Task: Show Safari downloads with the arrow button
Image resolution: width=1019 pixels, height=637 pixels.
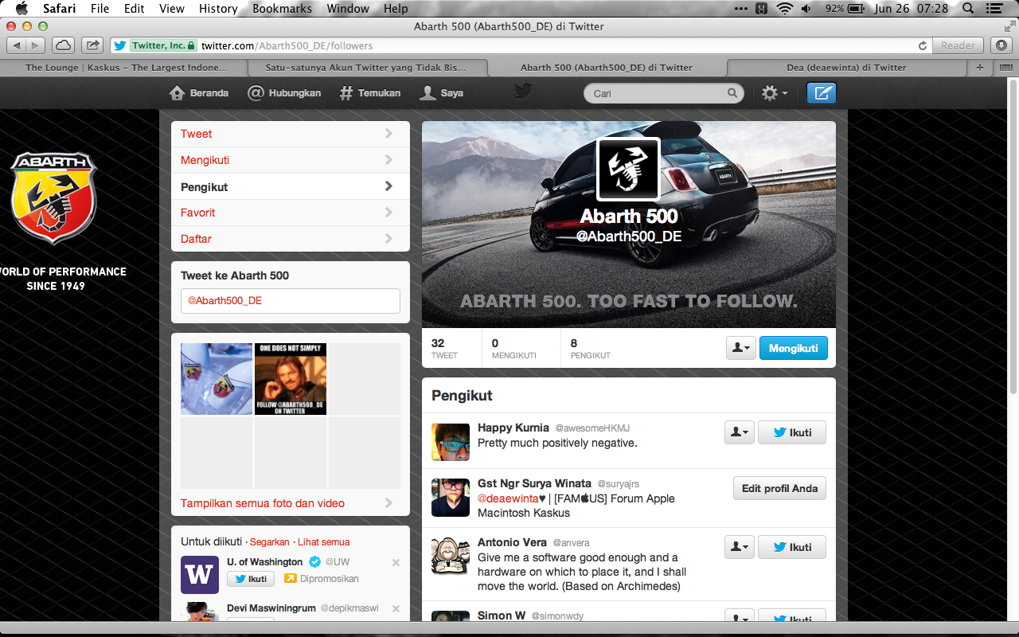Action: point(1001,45)
